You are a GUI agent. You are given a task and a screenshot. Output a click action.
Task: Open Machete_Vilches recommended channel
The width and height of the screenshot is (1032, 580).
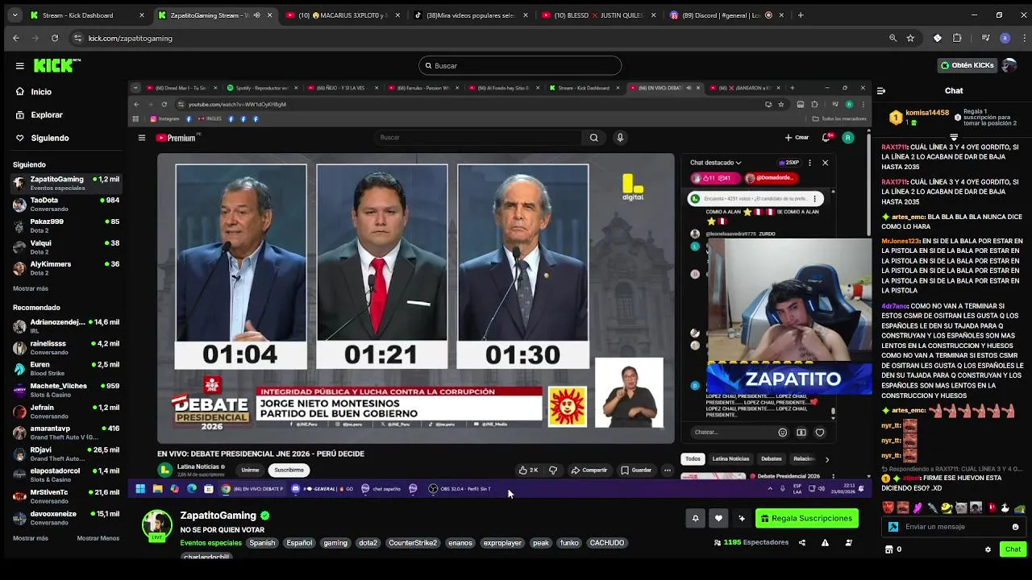(66, 390)
